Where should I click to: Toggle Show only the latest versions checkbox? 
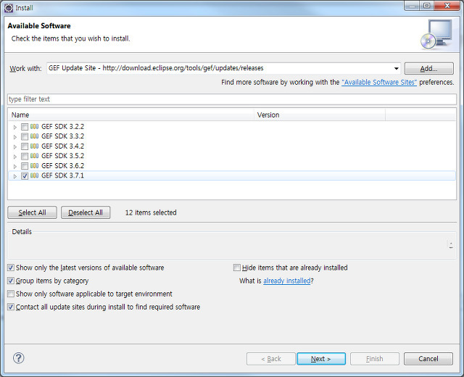click(11, 268)
